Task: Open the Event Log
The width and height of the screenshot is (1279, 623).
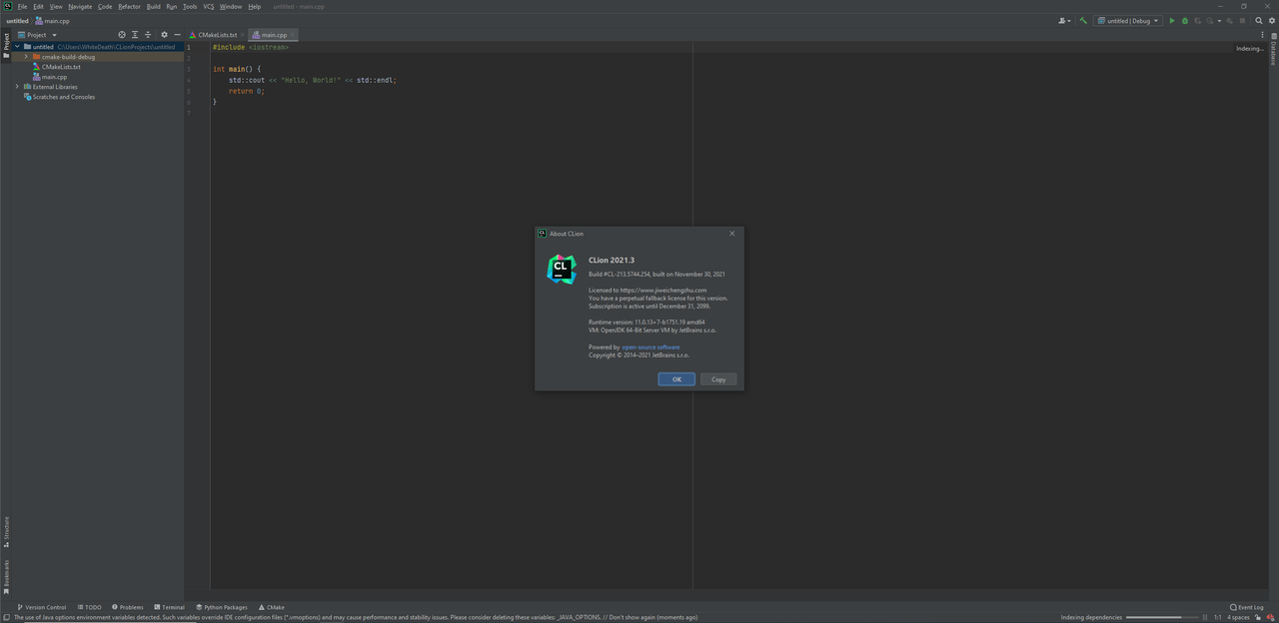Action: point(1247,607)
